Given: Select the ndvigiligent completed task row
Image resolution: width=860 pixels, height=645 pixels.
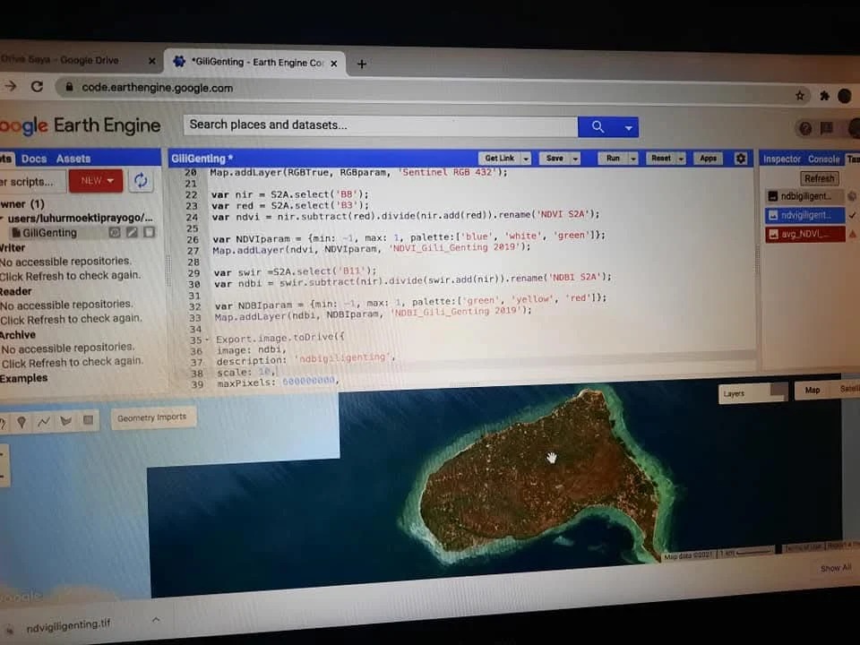Looking at the screenshot, I should click(804, 216).
